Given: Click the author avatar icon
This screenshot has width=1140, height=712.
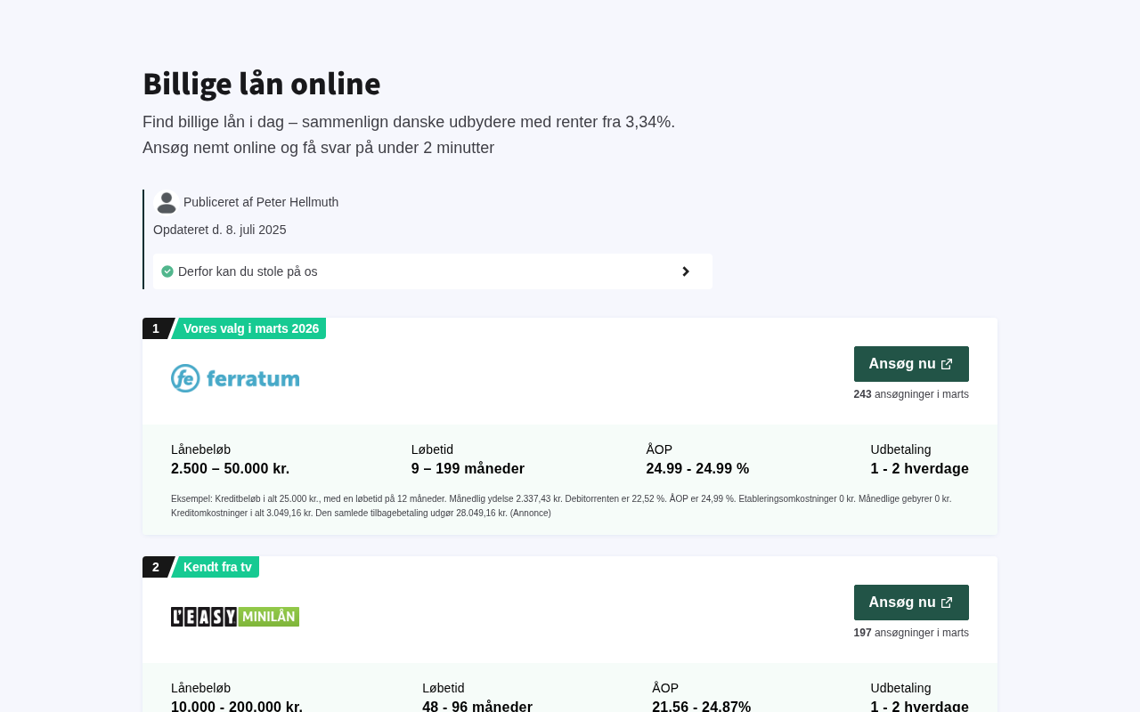Looking at the screenshot, I should [167, 203].
